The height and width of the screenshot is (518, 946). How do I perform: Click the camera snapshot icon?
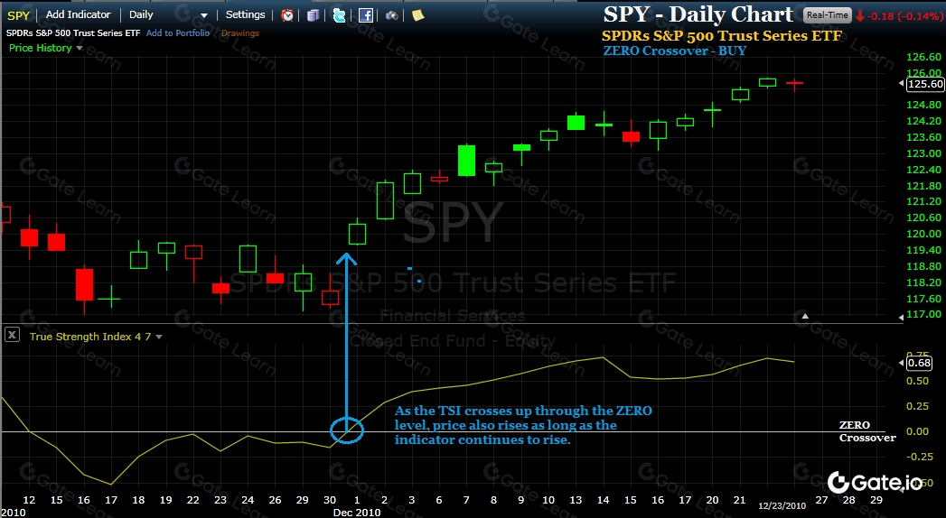392,15
